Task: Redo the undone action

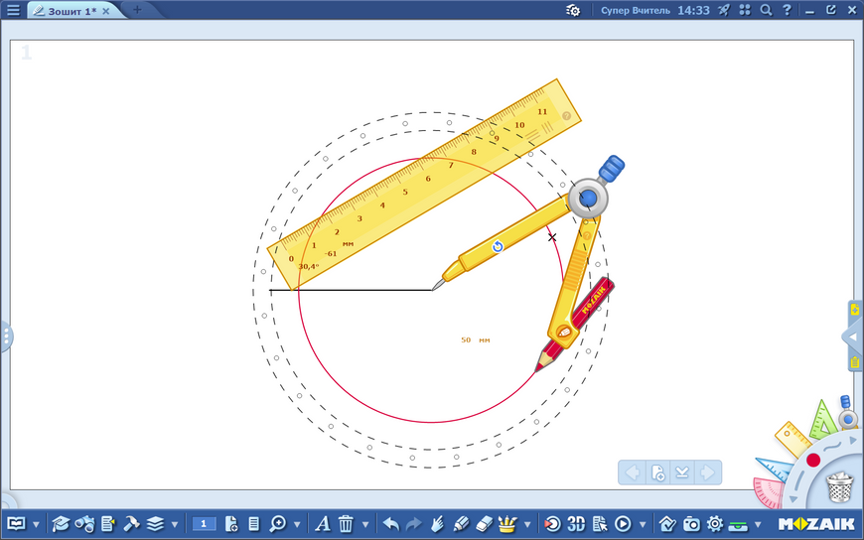Action: [x=413, y=523]
